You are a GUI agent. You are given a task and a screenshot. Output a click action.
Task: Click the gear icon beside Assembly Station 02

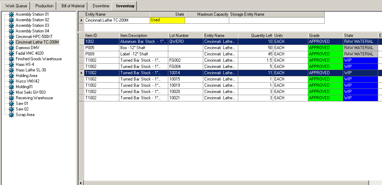click(x=11, y=20)
